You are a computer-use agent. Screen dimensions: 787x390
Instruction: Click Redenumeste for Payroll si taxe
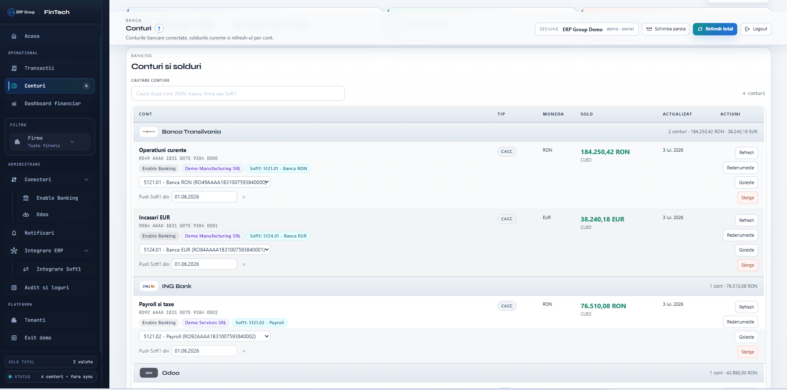741,322
